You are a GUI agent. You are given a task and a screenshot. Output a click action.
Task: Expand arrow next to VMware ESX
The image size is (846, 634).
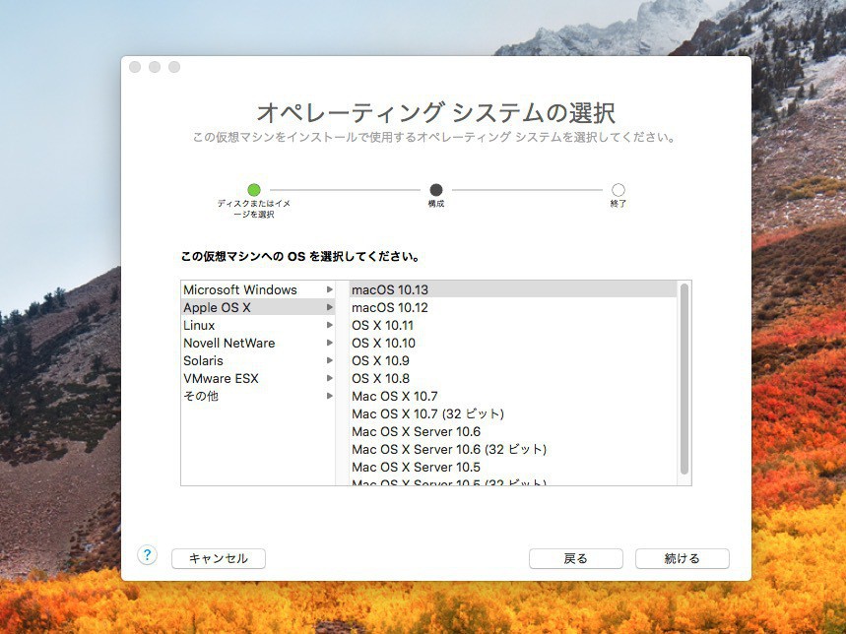pyautogui.click(x=329, y=378)
